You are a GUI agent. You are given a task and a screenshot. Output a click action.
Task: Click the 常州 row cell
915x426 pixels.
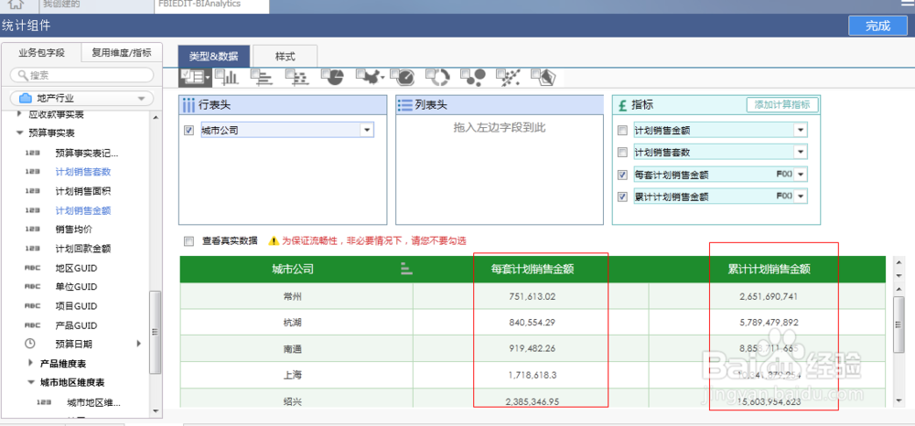[x=296, y=296]
